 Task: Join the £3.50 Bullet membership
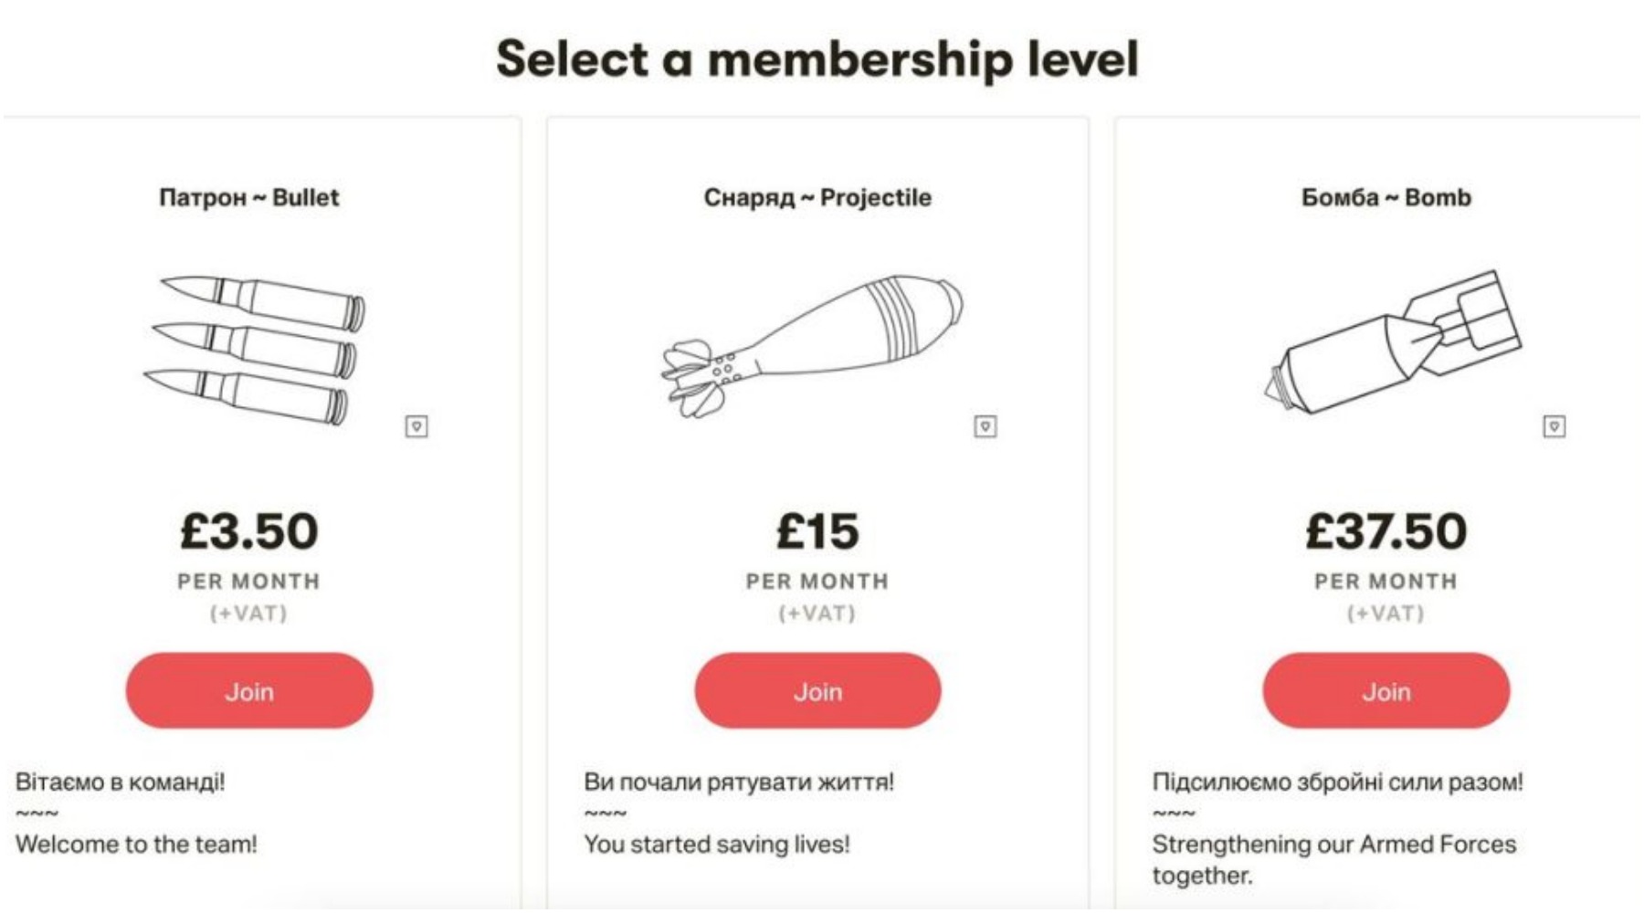point(249,691)
